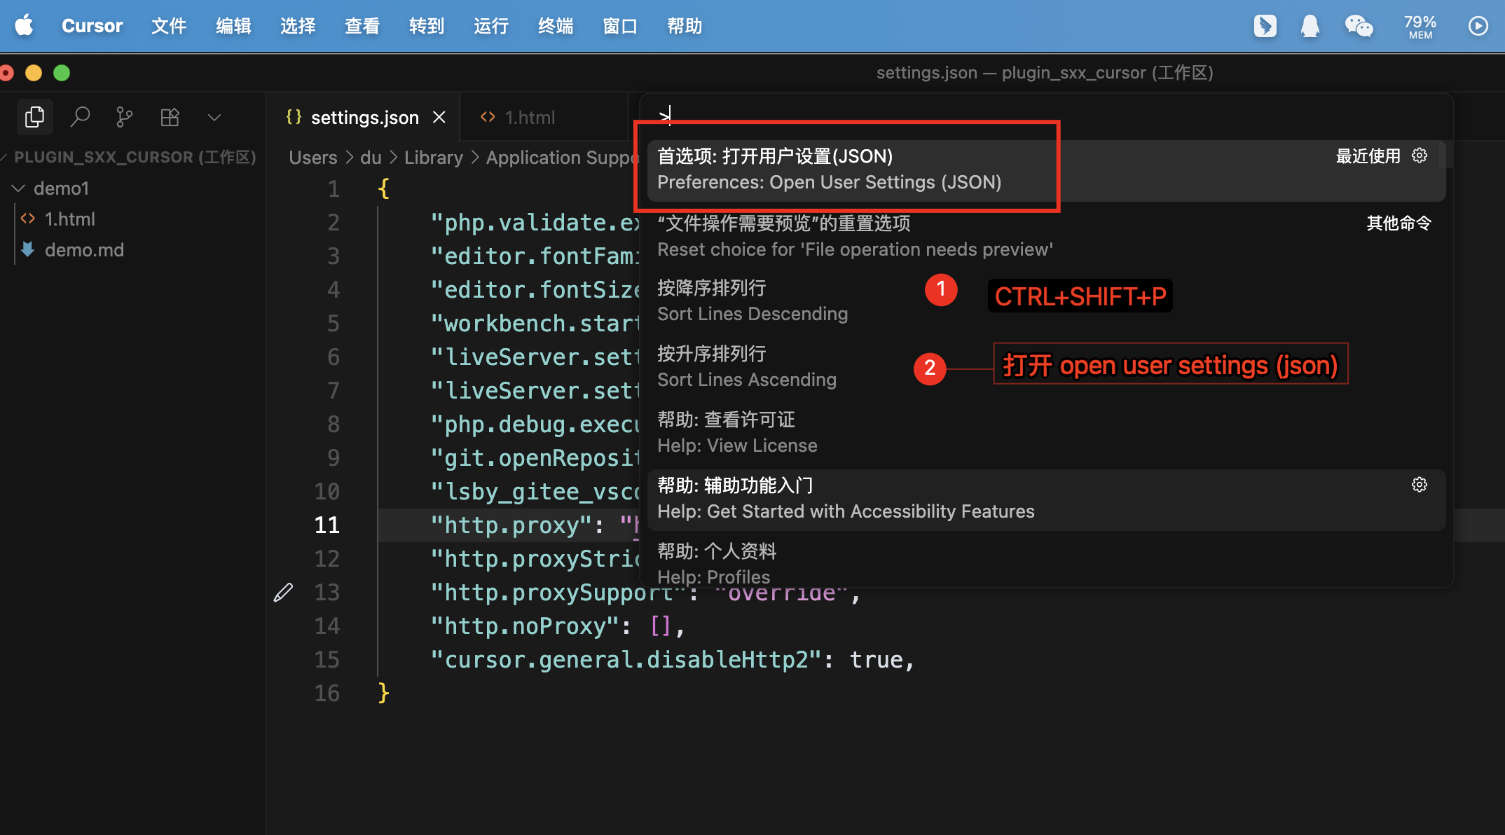Open the Extensions view icon

pyautogui.click(x=170, y=117)
